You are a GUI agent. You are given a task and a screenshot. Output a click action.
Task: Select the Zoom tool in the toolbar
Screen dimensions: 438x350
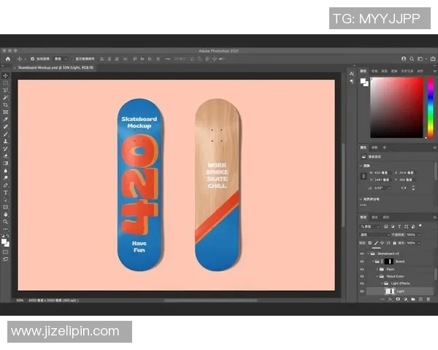point(6,221)
